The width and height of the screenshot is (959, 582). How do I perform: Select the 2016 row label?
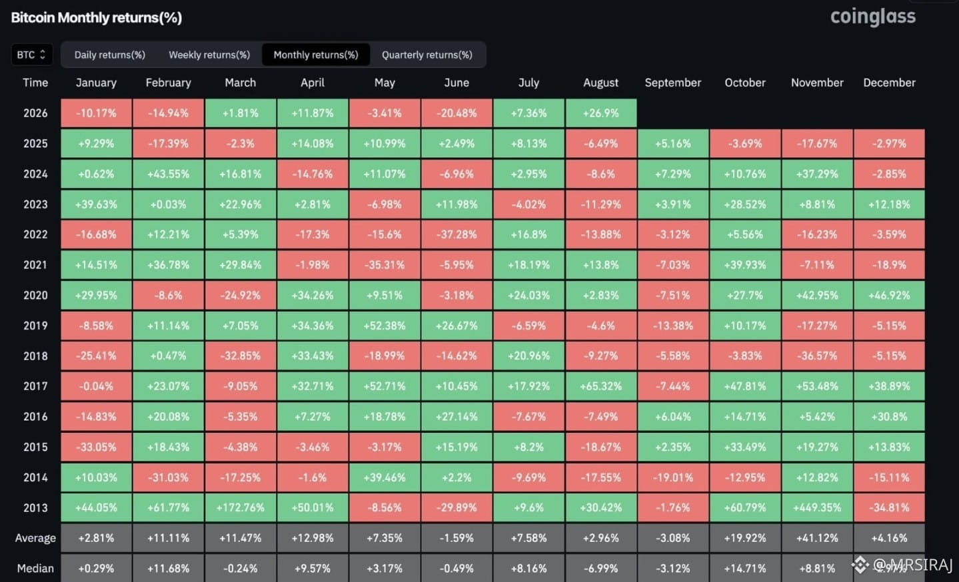tap(35, 417)
